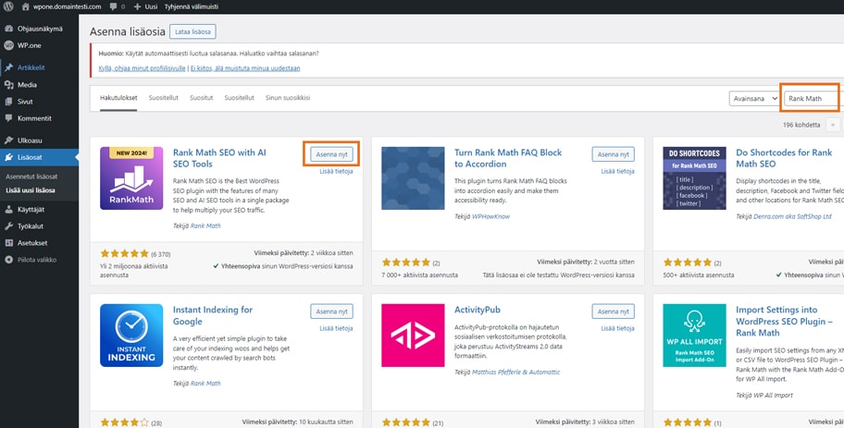The width and height of the screenshot is (844, 428).
Task: Click the Do Shortcodes plugin thumbnail
Action: tap(694, 178)
